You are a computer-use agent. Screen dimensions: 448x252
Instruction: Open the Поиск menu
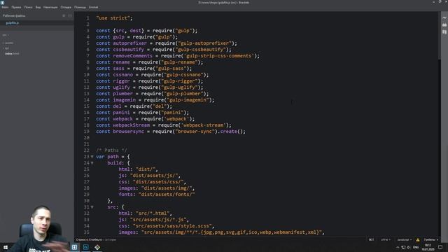click(28, 7)
